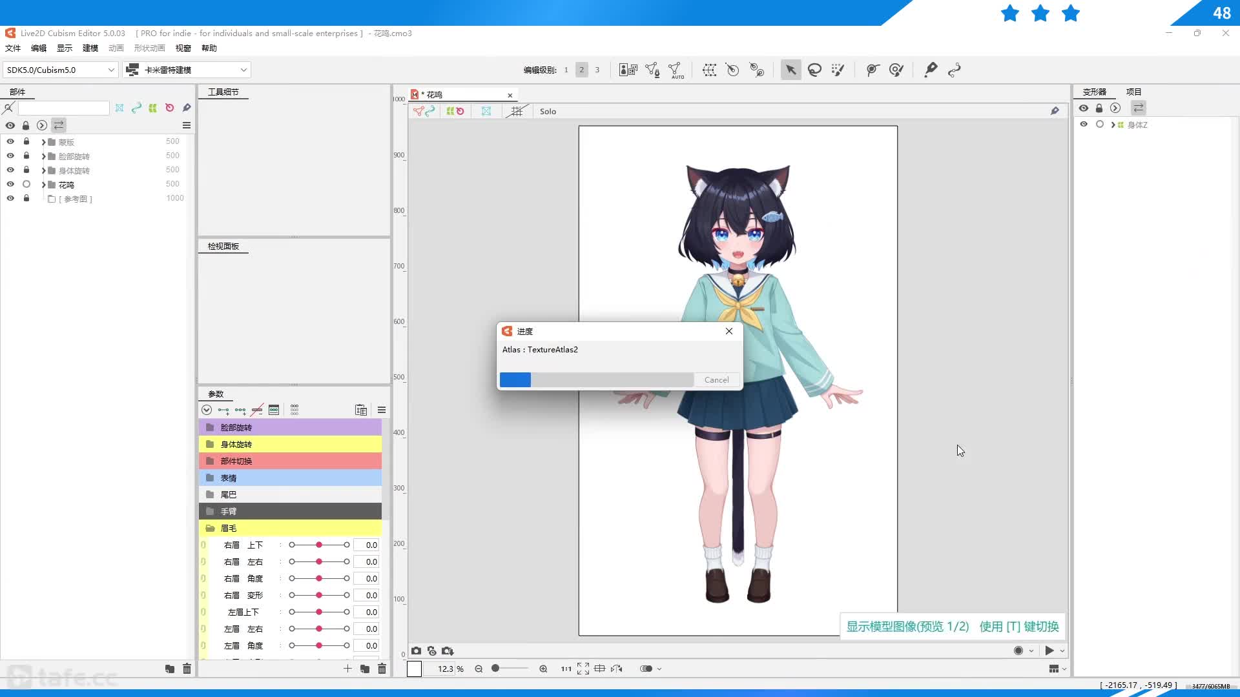
Task: Open the automatic mesh generator (AUTO)
Action: tap(676, 70)
